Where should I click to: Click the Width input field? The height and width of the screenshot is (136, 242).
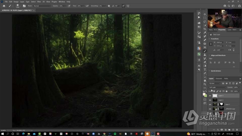click(220, 42)
